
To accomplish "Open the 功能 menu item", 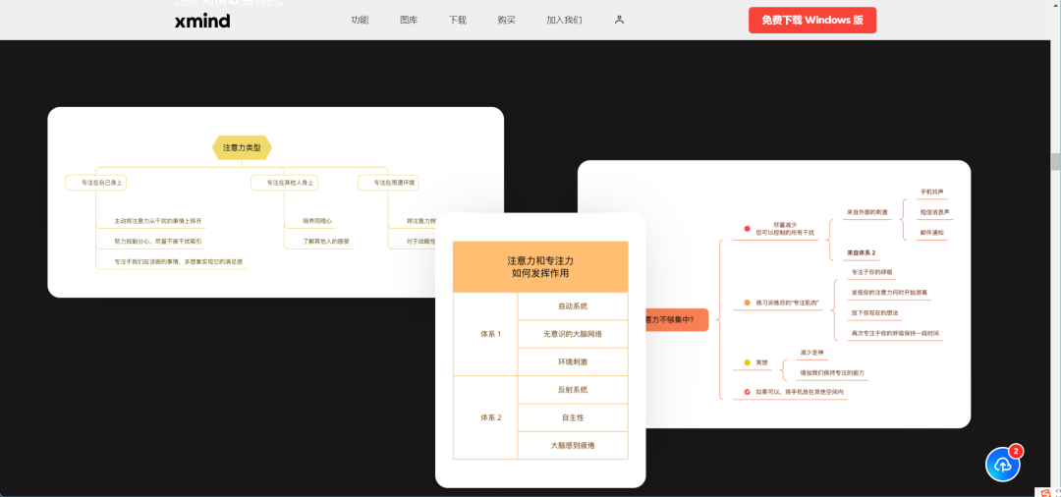I will pyautogui.click(x=360, y=20).
